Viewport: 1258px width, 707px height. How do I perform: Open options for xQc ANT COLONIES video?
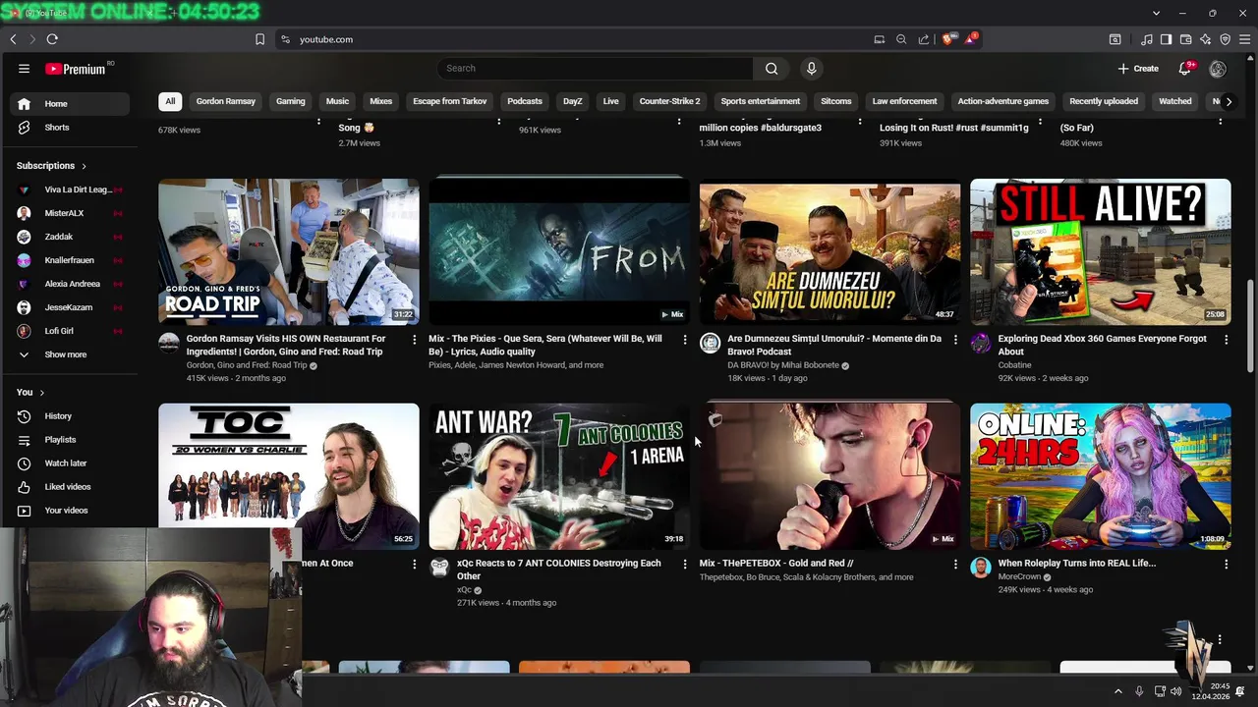685,565
